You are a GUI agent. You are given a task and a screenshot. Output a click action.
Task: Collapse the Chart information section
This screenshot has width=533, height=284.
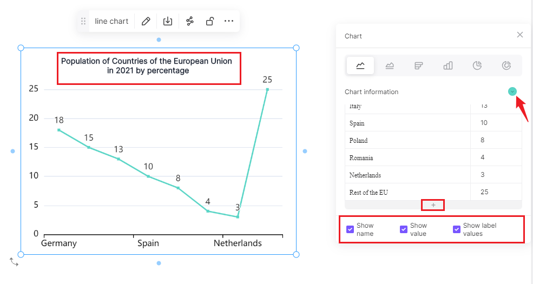point(512,91)
